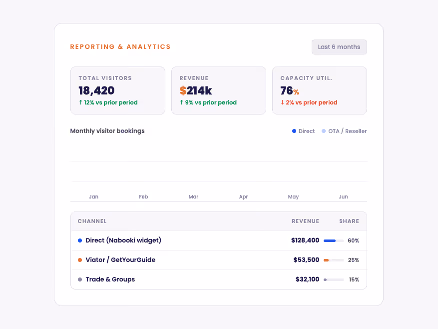Click the red down arrow beside 2% change
Image resolution: width=438 pixels, height=329 pixels.
pos(282,102)
